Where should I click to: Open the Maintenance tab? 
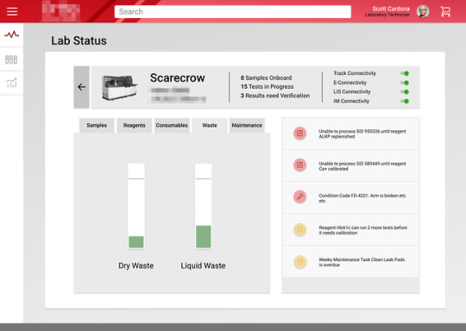(247, 125)
